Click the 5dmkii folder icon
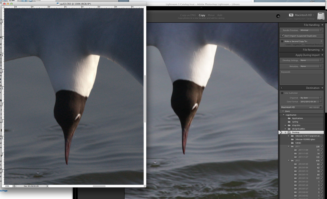 coord(292,143)
